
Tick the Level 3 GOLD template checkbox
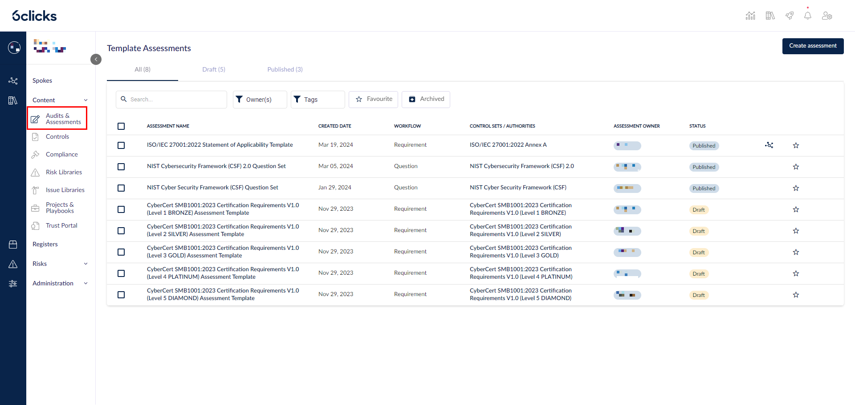pyautogui.click(x=121, y=252)
